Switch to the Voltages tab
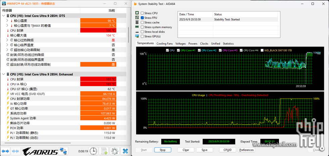Viewport: 329px width, 156px height. 181,44
